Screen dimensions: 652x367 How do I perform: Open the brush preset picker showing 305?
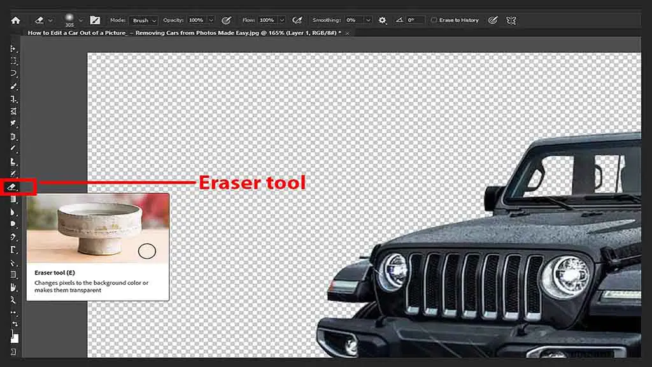pos(73,20)
